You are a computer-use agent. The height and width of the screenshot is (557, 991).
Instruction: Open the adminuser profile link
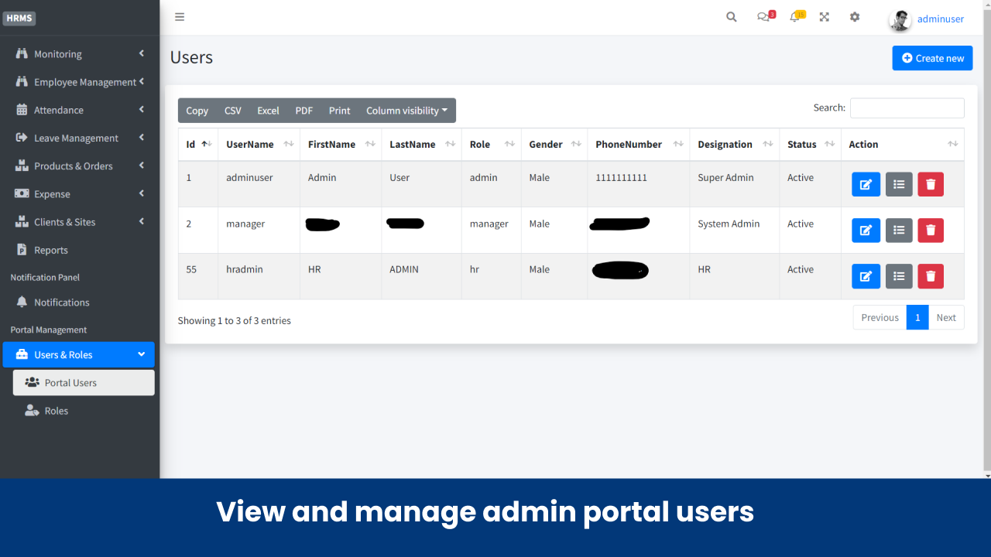click(940, 19)
